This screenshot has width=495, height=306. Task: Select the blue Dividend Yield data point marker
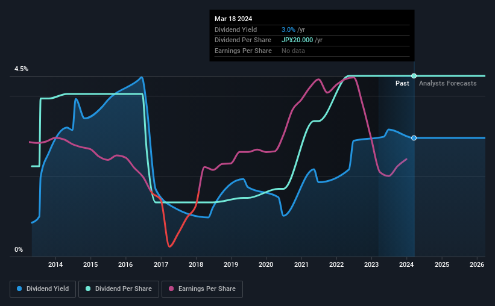point(414,138)
